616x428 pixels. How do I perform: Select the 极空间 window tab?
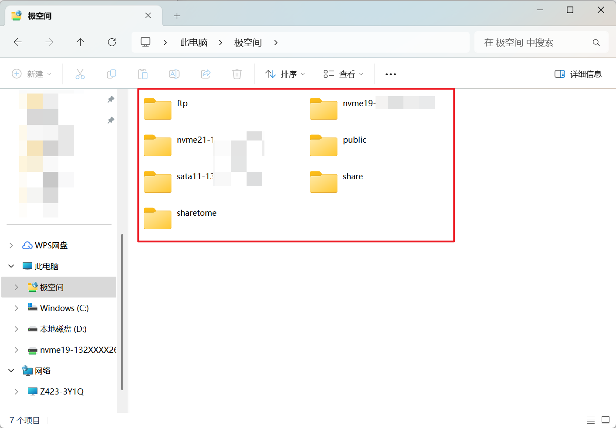(x=84, y=16)
